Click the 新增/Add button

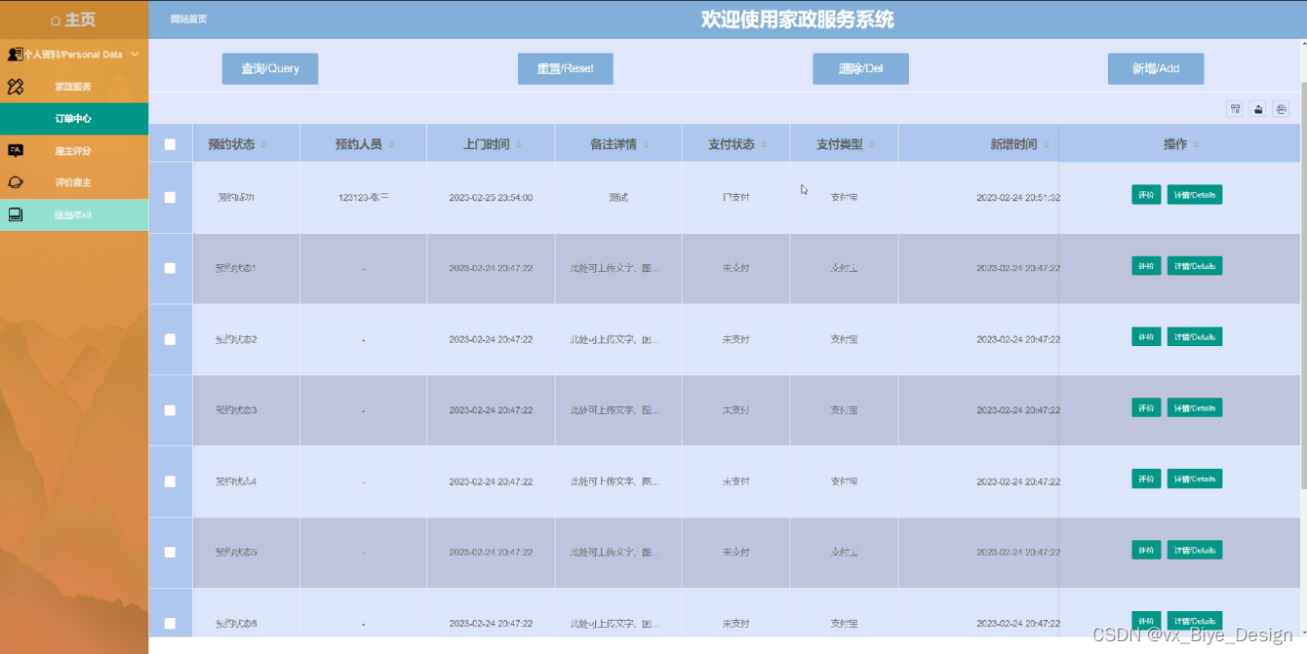pyautogui.click(x=1156, y=69)
